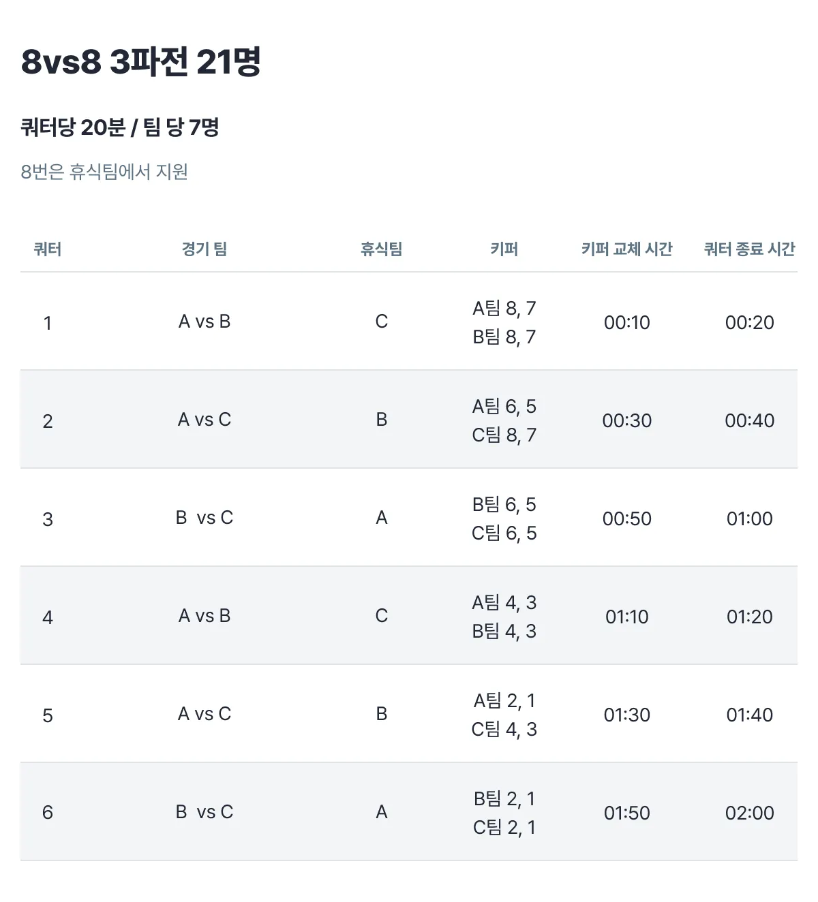Click keeper change time 00:10
The image size is (818, 902).
627,322
